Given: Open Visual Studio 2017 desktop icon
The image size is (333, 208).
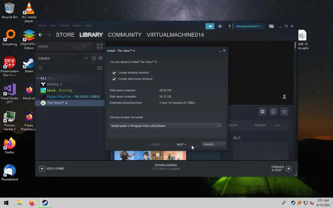Looking at the screenshot, I should click(10, 93).
